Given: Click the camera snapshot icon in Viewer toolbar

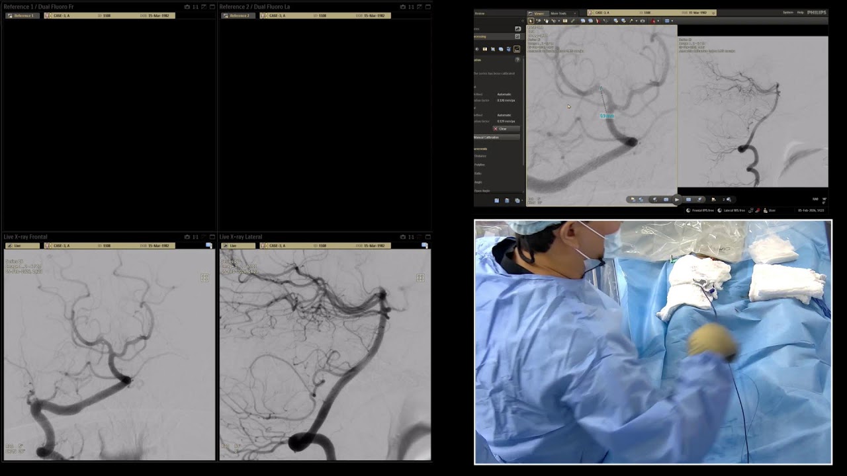Looking at the screenshot, I should (642, 21).
